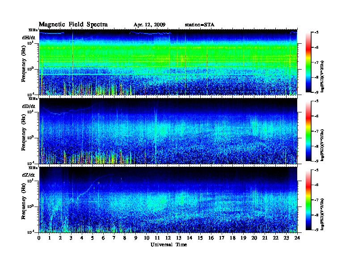Image resolution: width=354 pixels, height=273 pixels.
Task: Click hour '9' on time axis
Action: point(136,238)
